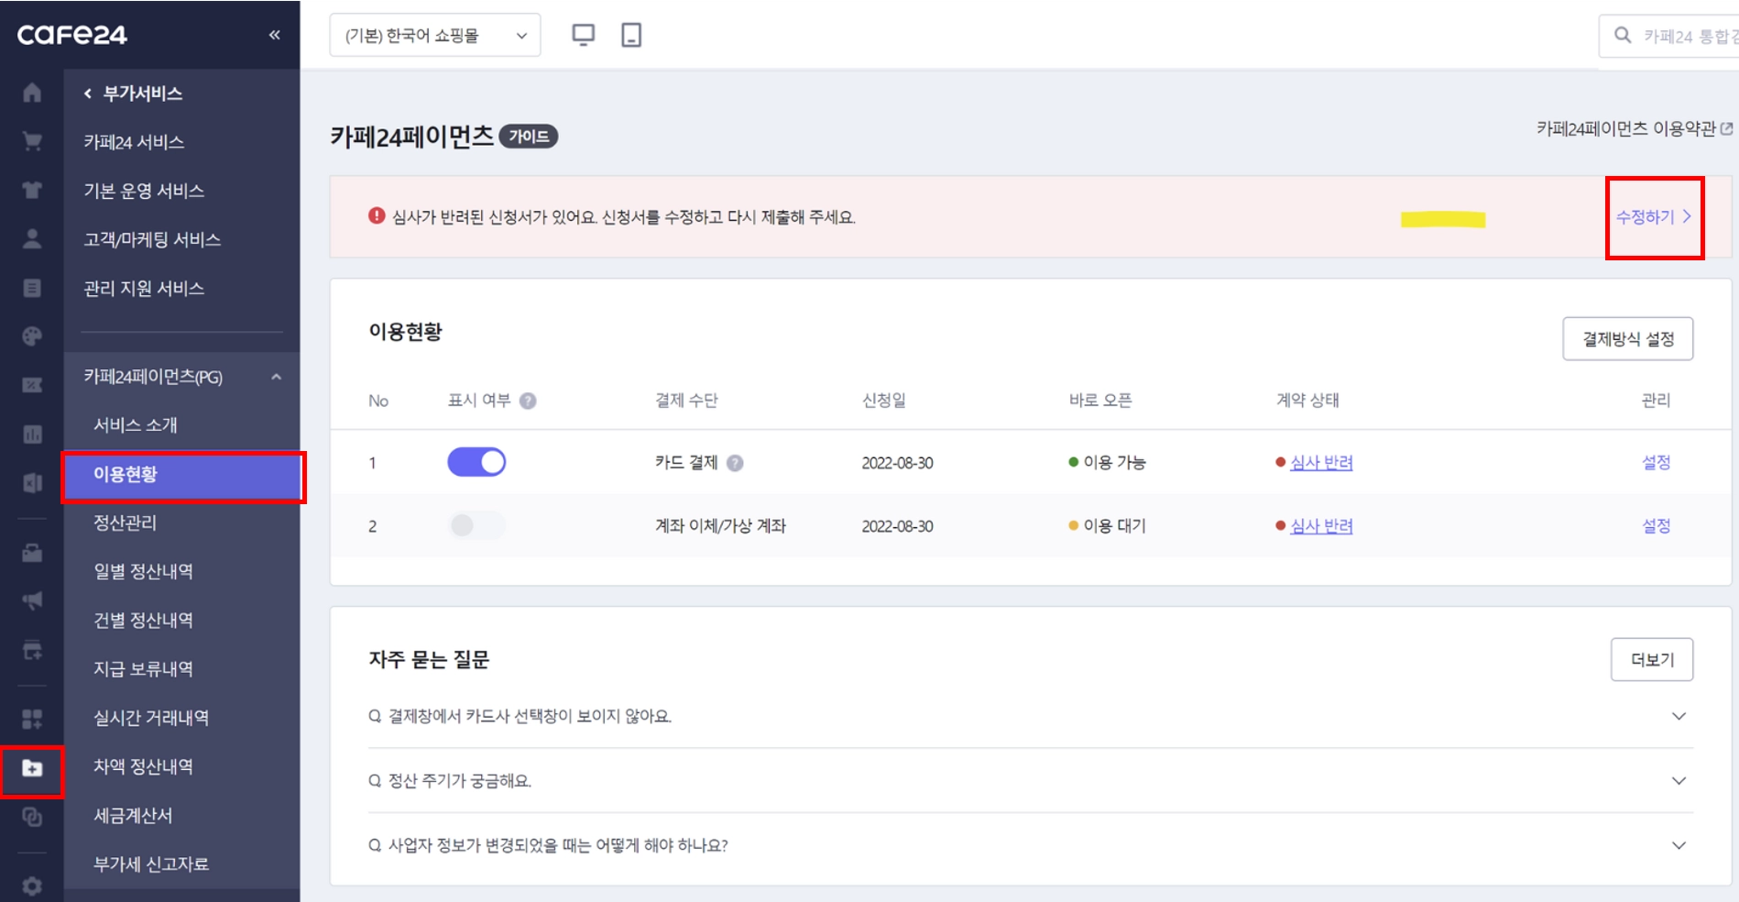Screen dimensions: 1739x902
Task: Click the help icon beside 표시 여부
Action: tap(528, 401)
